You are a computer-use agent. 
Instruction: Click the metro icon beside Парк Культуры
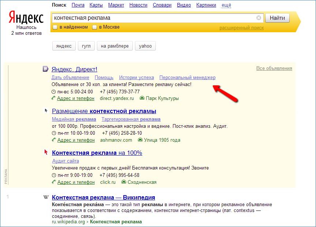point(142,98)
